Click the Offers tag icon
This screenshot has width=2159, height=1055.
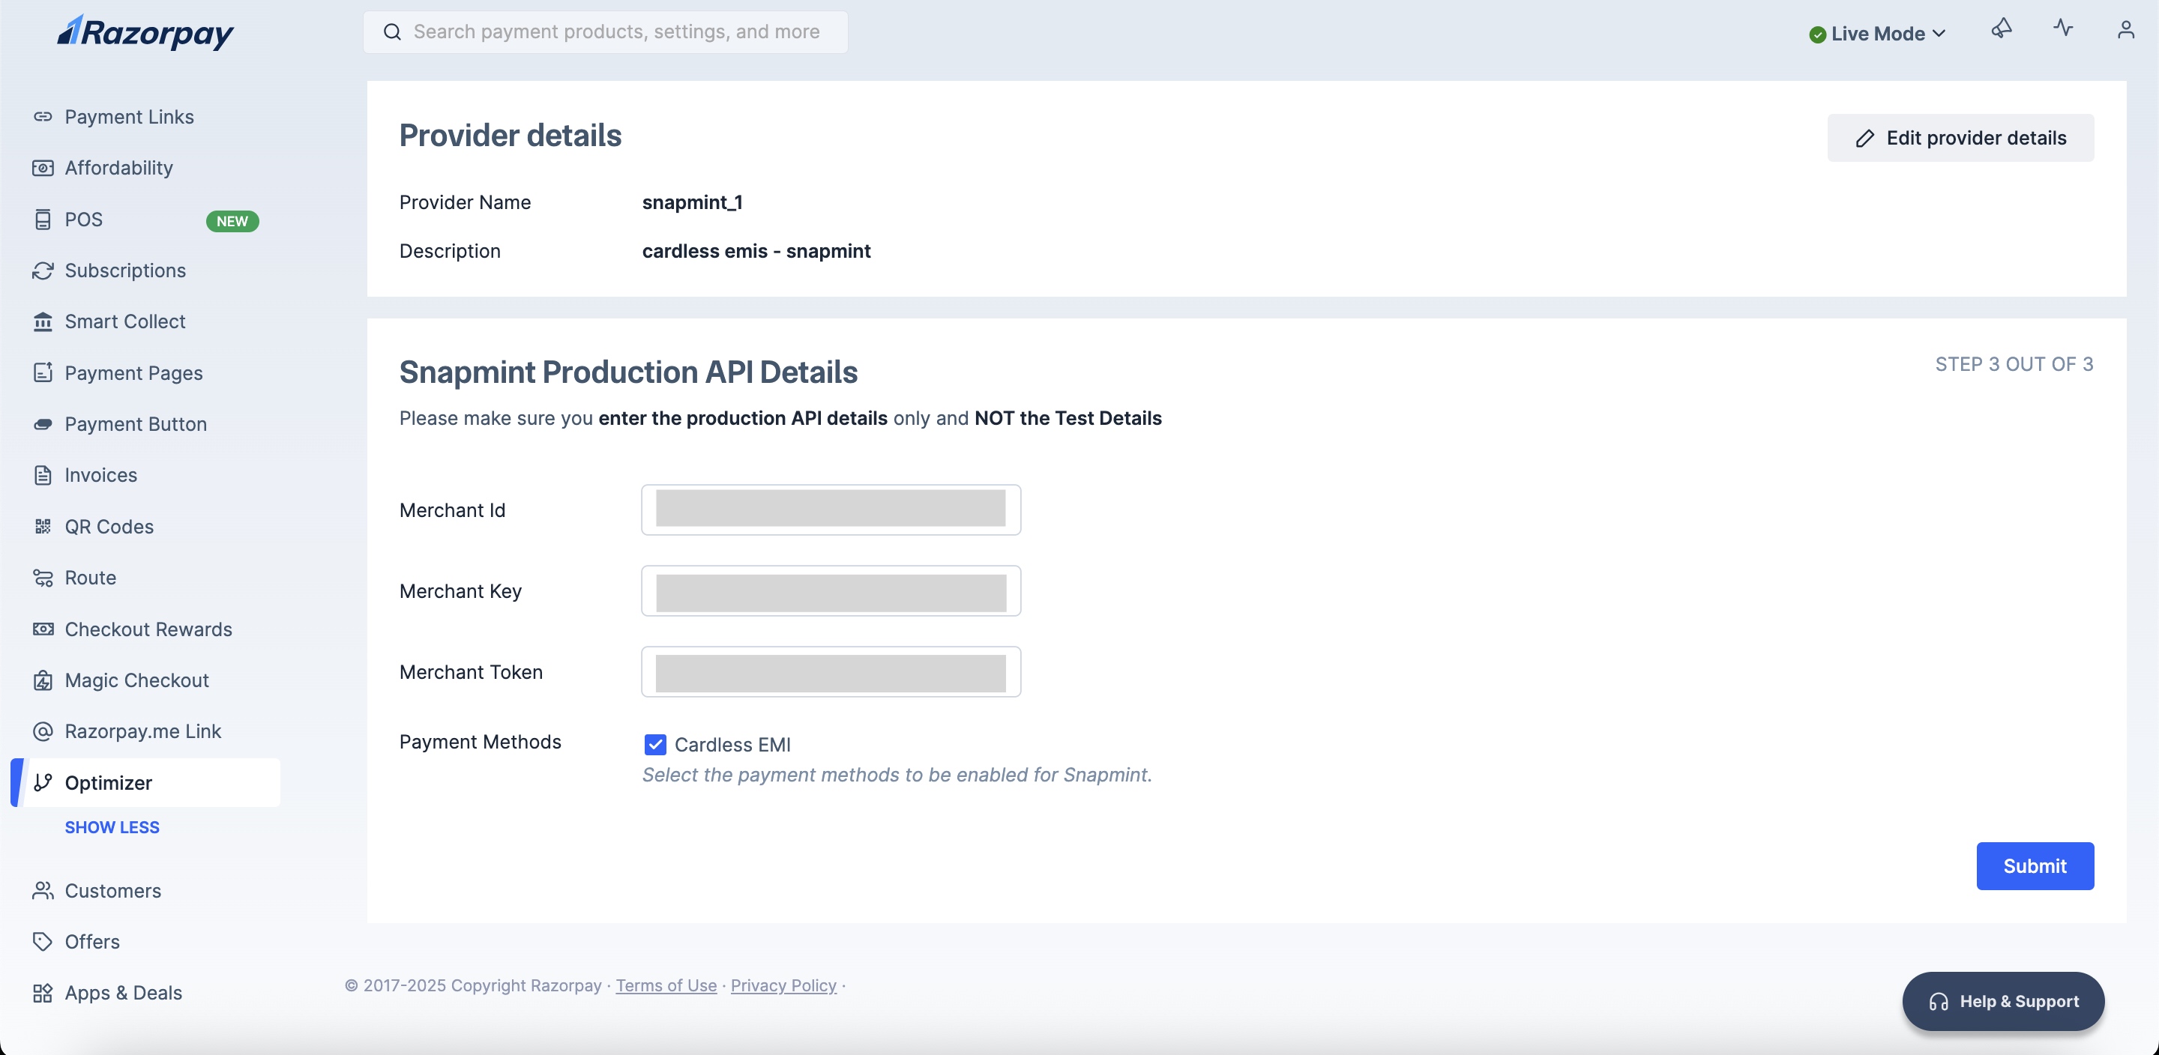[x=43, y=942]
